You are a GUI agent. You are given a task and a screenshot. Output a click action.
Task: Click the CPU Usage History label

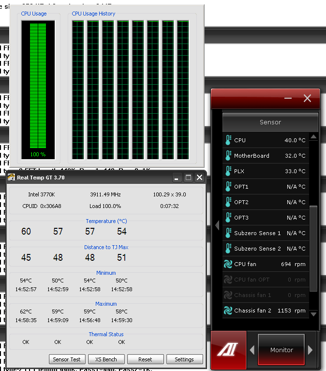click(93, 14)
